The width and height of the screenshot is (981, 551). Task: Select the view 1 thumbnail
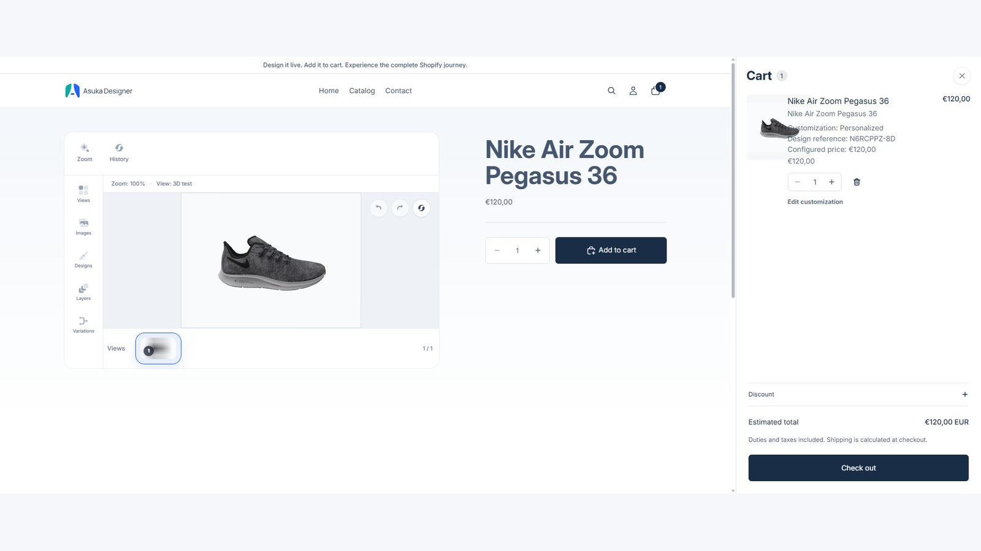tap(158, 348)
